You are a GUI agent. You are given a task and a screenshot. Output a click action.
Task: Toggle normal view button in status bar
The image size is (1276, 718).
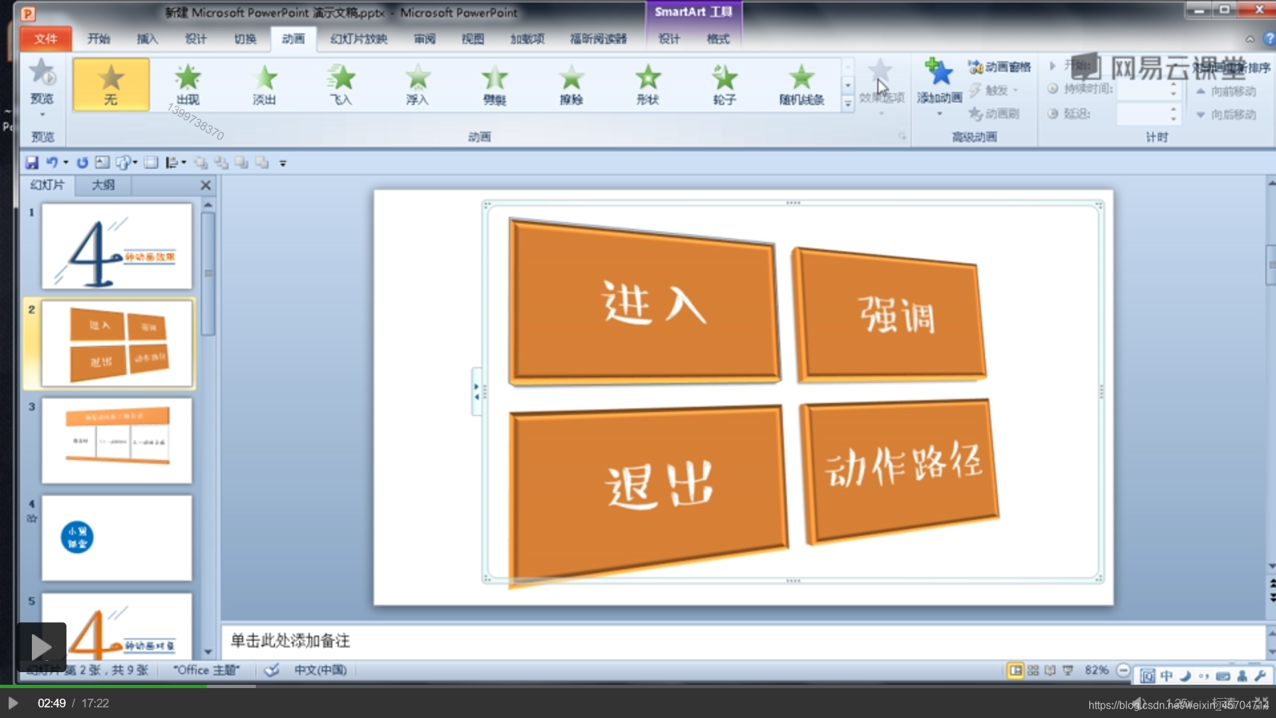click(x=1015, y=670)
